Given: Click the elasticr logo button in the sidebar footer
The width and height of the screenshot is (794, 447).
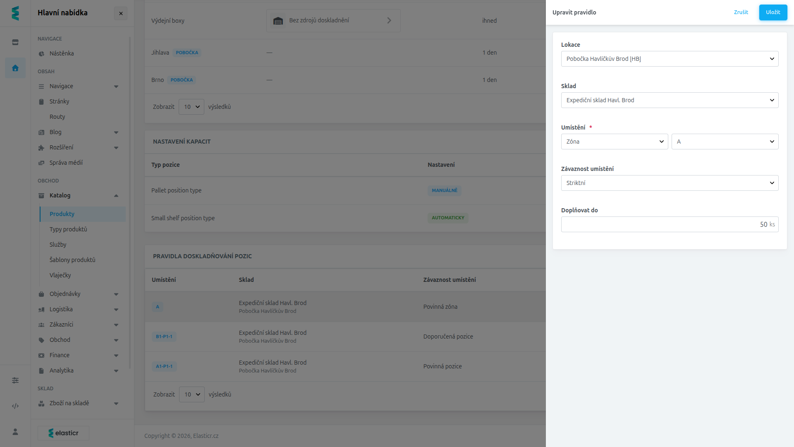Looking at the screenshot, I should 63,433.
